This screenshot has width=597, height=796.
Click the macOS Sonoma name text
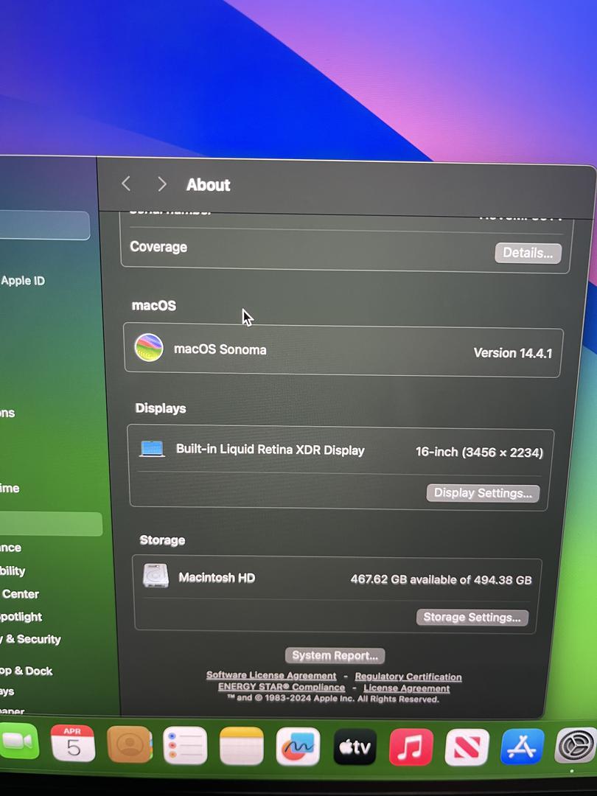pos(220,349)
